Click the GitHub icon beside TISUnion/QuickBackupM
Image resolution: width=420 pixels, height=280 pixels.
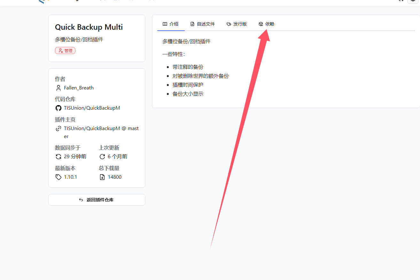(x=58, y=108)
